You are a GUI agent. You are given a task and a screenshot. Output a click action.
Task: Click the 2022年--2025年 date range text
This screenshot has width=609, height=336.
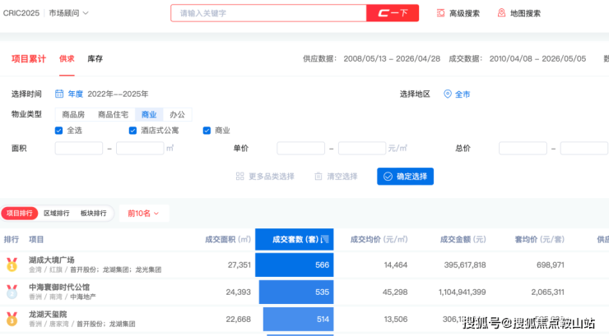pyautogui.click(x=118, y=94)
